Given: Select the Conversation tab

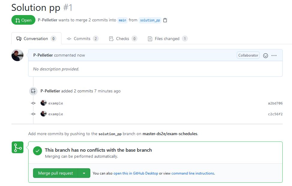Looking at the screenshot, I should [x=36, y=39].
